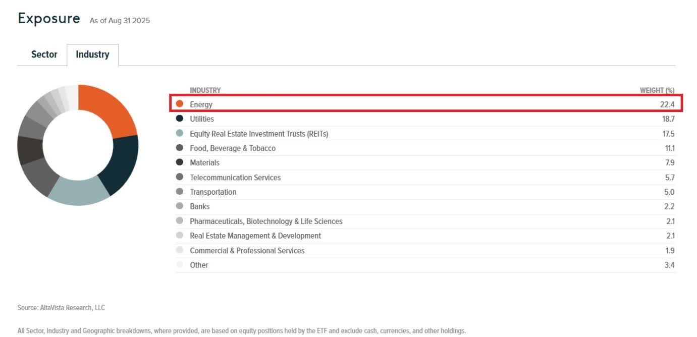Image resolution: width=697 pixels, height=337 pixels.
Task: Select the Equity Real Estate Investment Trusts row
Action: click(x=259, y=134)
